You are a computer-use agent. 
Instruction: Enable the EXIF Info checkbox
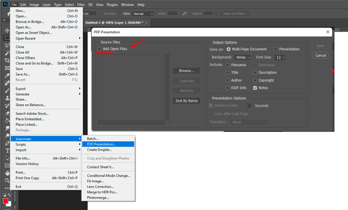click(228, 88)
